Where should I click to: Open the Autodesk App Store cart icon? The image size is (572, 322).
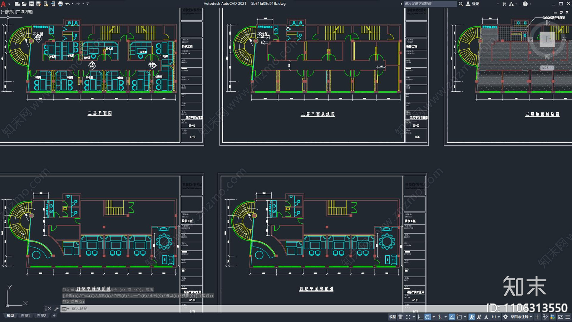[x=504, y=4]
